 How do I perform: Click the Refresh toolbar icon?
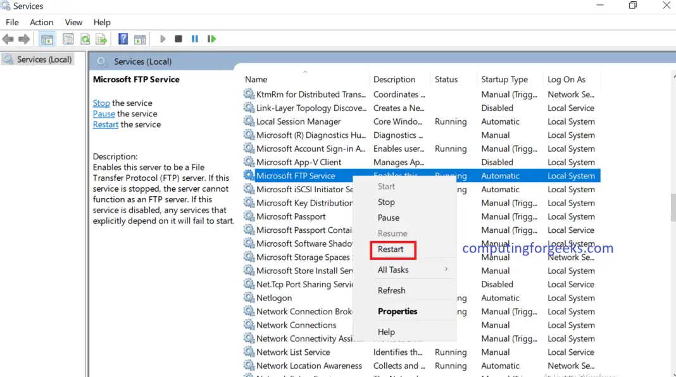click(85, 39)
